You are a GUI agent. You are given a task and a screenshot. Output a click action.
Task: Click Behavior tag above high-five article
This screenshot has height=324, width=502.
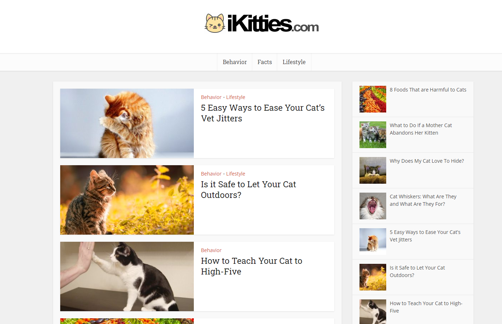coord(211,250)
